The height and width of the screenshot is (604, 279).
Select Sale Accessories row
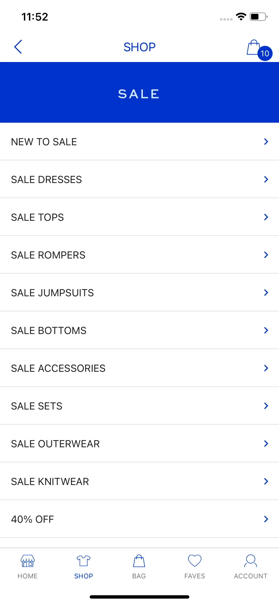(139, 368)
